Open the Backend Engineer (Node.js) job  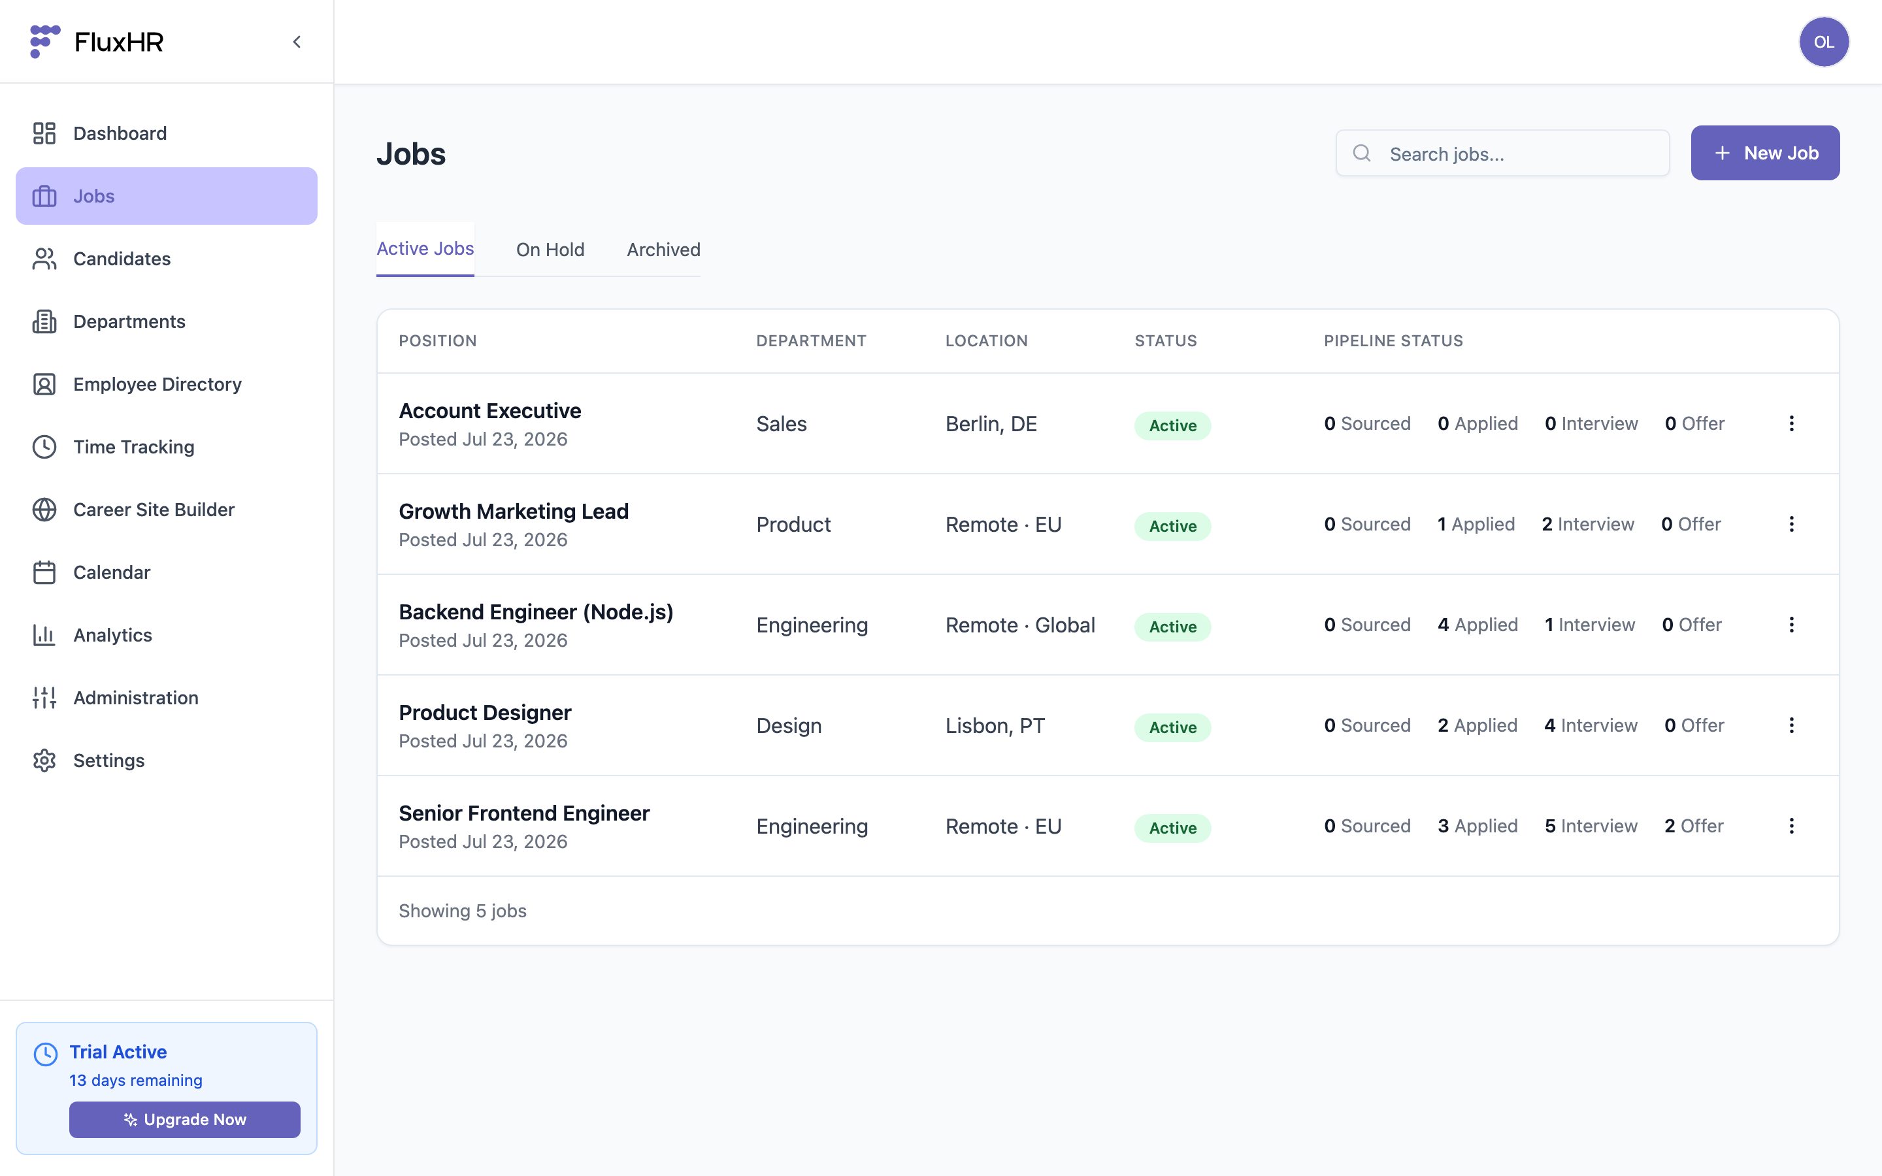point(536,612)
